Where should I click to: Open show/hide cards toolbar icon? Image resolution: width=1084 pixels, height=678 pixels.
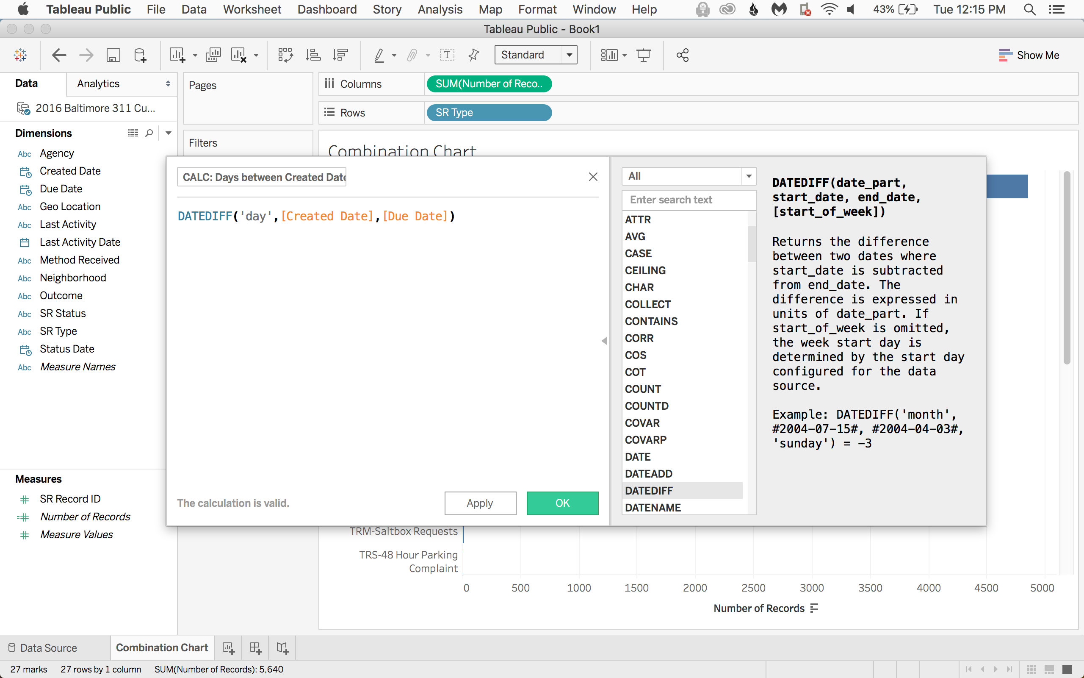[609, 55]
